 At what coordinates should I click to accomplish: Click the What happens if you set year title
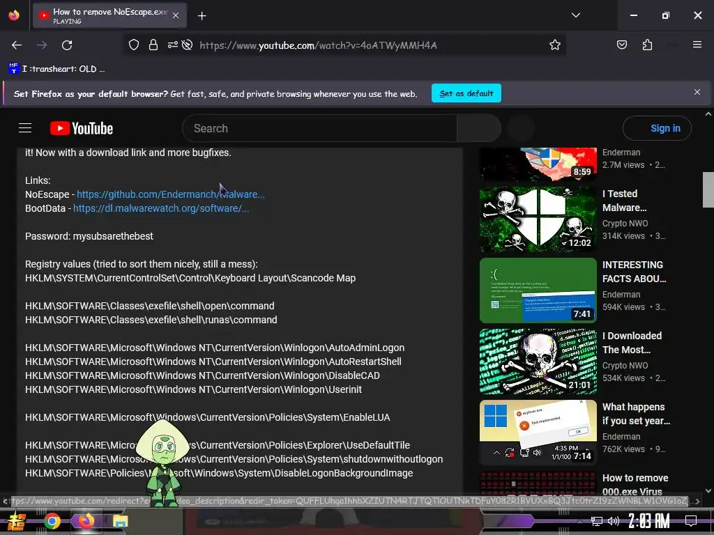click(x=636, y=414)
